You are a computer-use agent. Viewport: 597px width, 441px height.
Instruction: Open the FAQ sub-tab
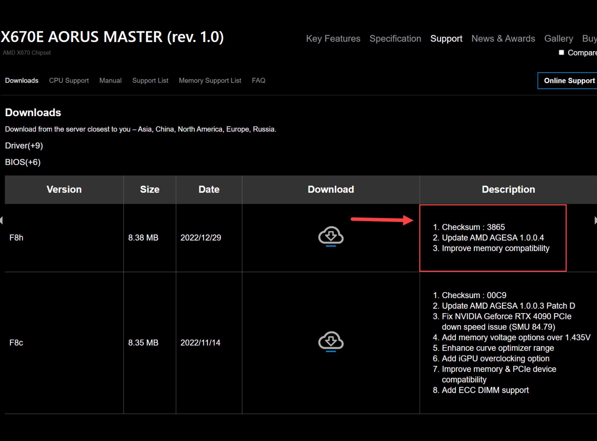pyautogui.click(x=259, y=81)
